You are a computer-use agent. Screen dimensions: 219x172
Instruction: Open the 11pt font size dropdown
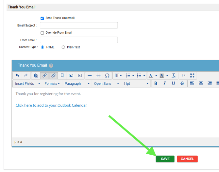point(136,84)
